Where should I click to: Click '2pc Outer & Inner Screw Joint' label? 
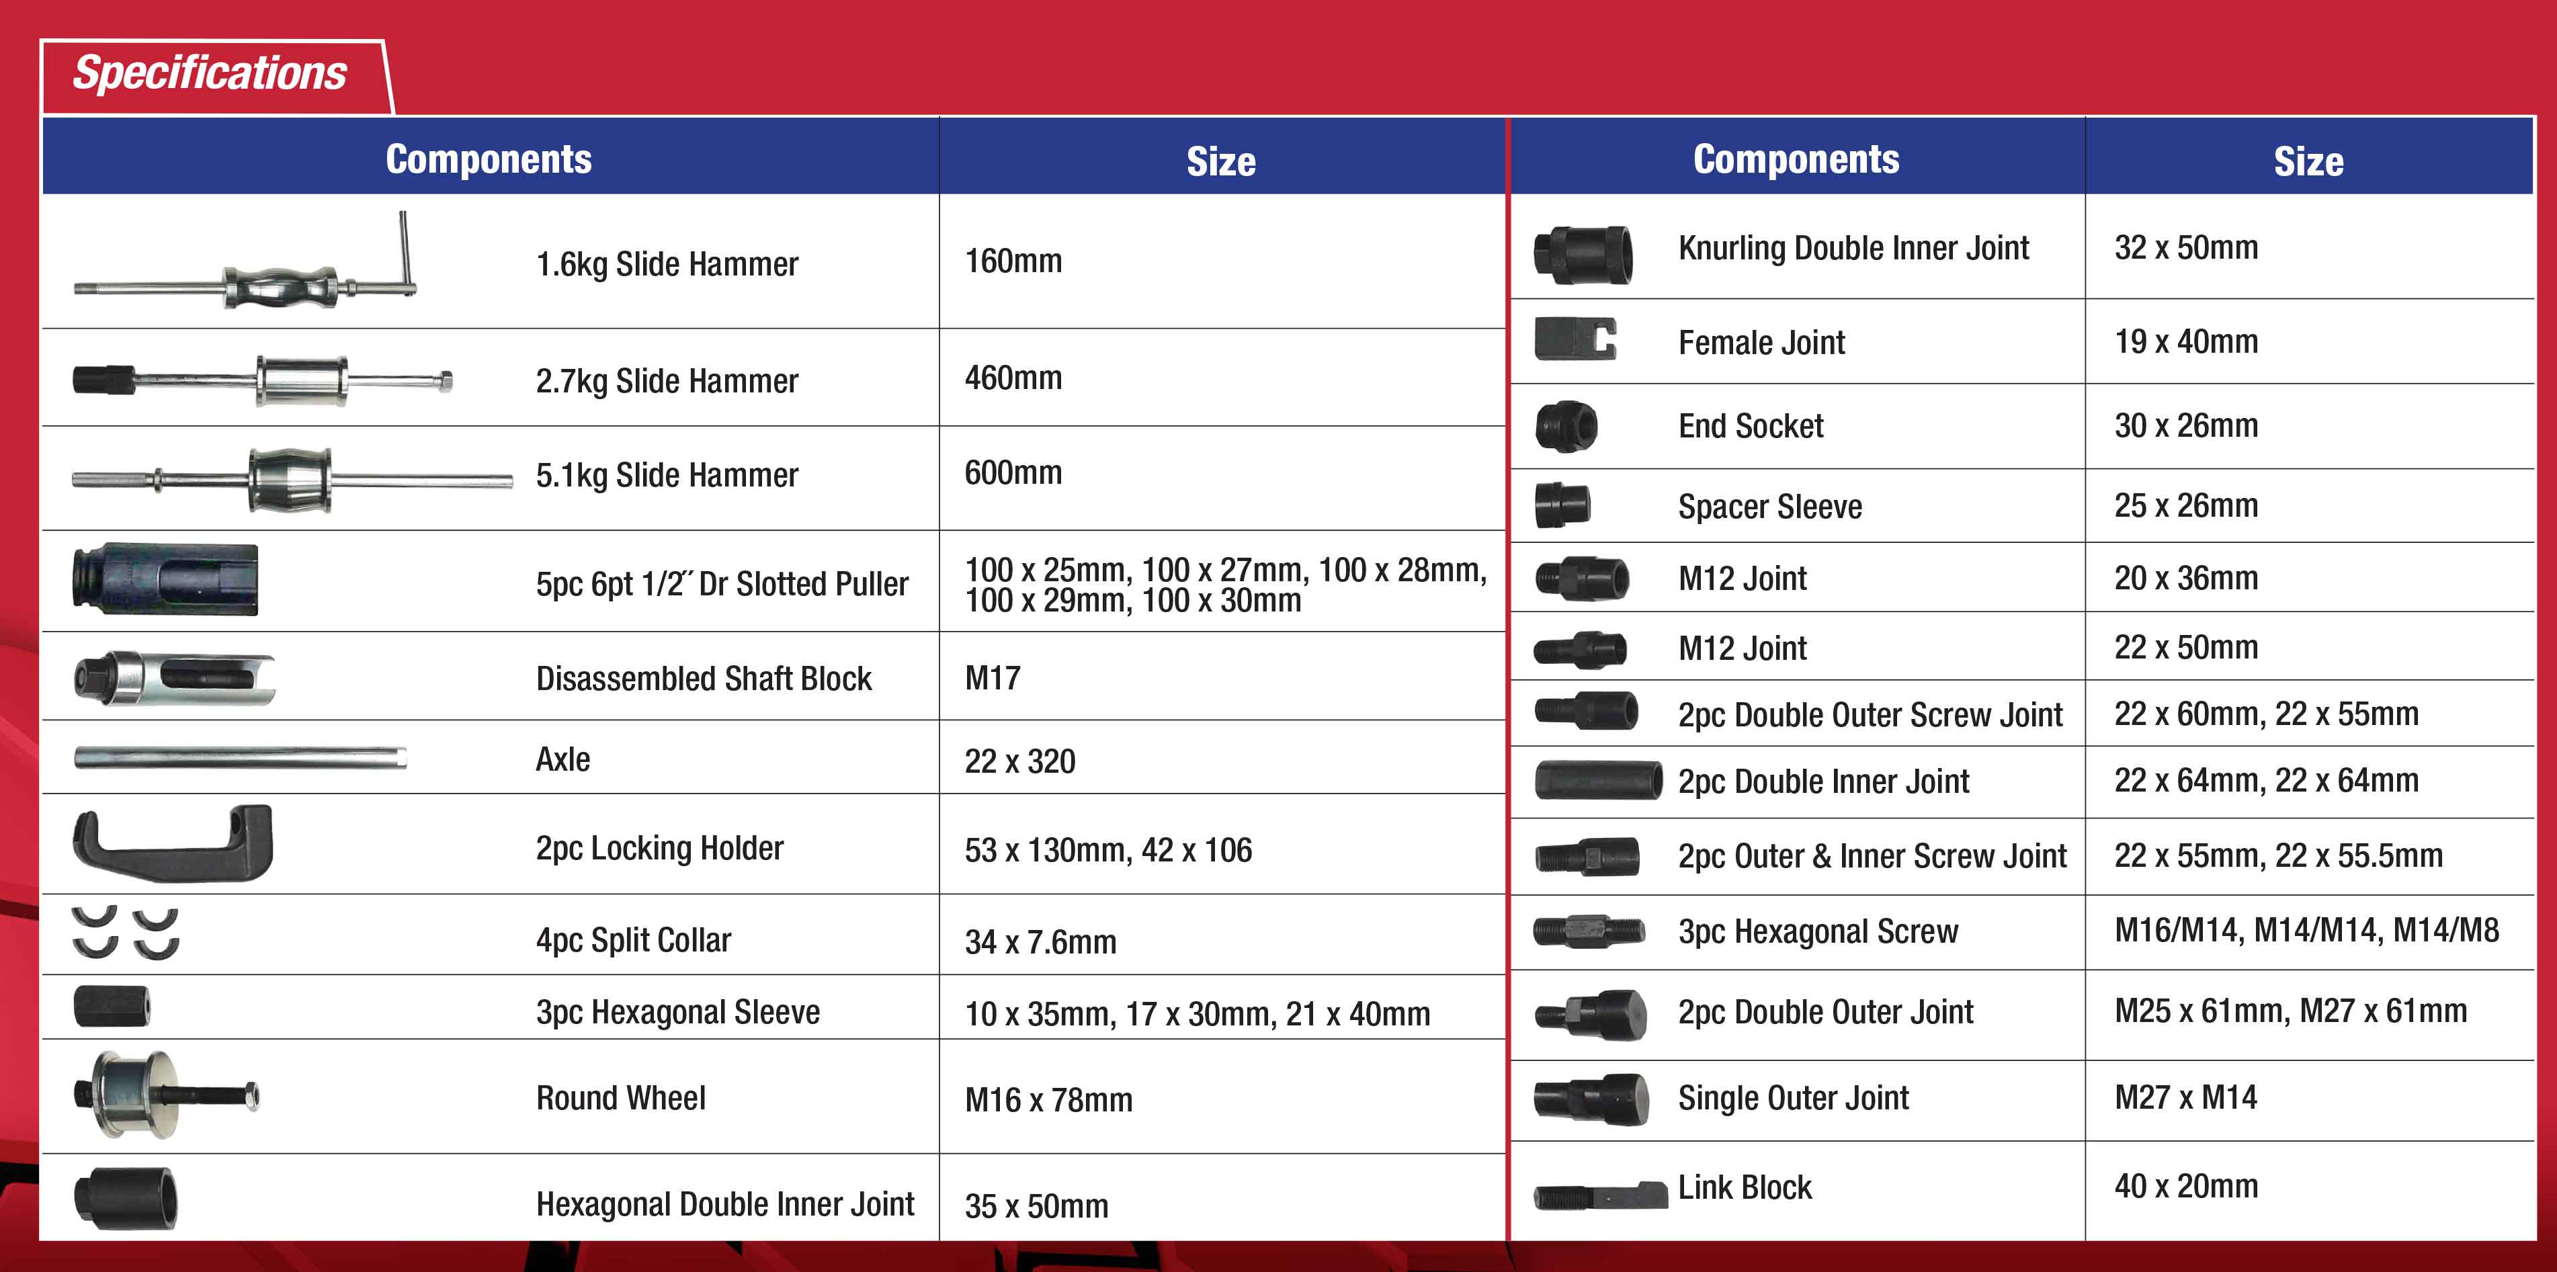coord(1873,855)
